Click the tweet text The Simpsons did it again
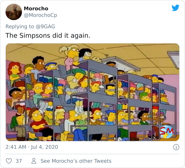 click(x=48, y=35)
